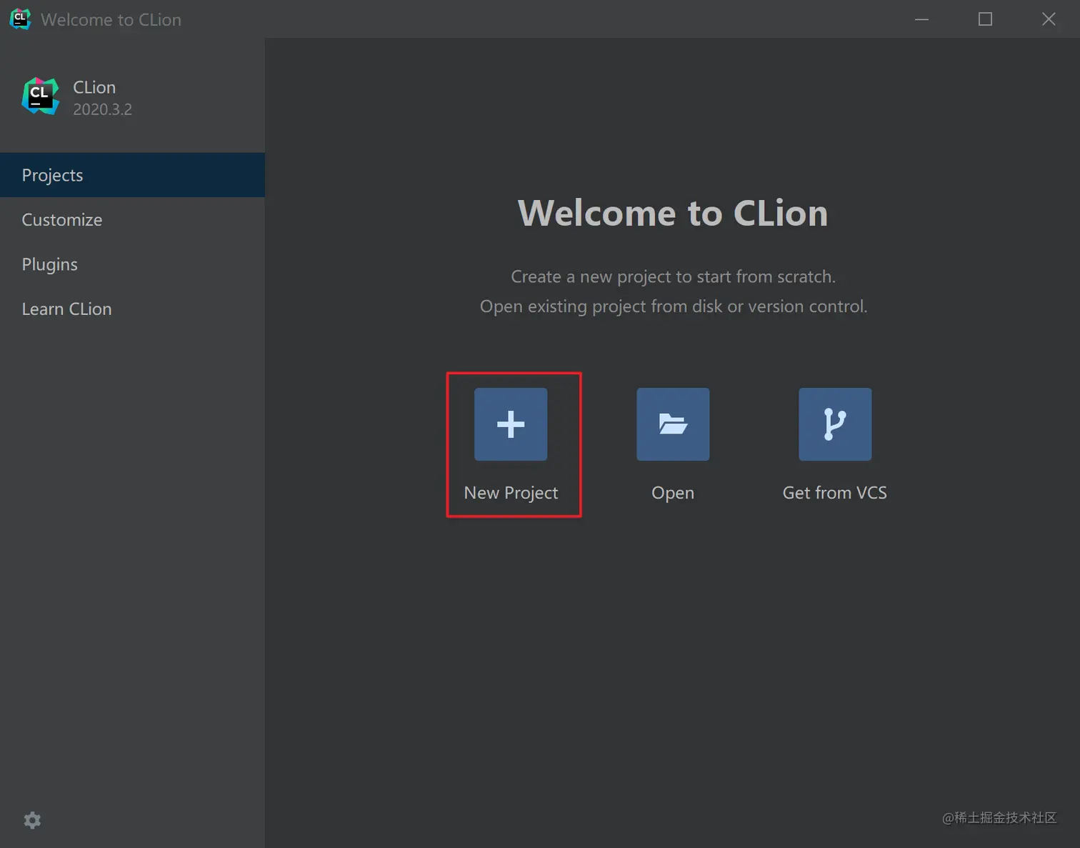Click the 'Create a new project' description text
Viewport: 1080px width, 848px height.
pos(673,276)
